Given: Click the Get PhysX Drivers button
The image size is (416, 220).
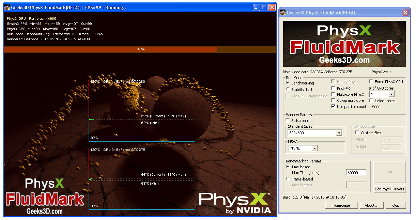Looking at the screenshot, I should pyautogui.click(x=389, y=189).
